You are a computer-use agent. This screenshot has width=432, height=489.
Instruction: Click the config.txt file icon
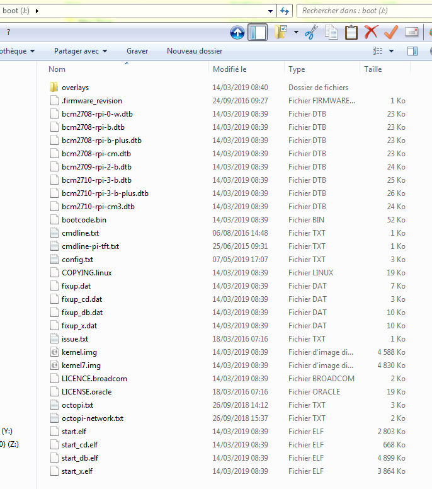click(x=54, y=260)
